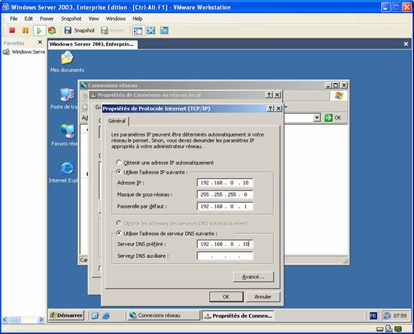This screenshot has width=414, height=334.
Task: Click the Avancé... button
Action: 253,276
